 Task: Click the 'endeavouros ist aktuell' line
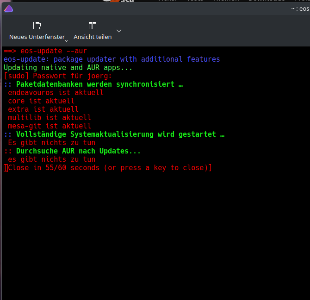click(56, 93)
